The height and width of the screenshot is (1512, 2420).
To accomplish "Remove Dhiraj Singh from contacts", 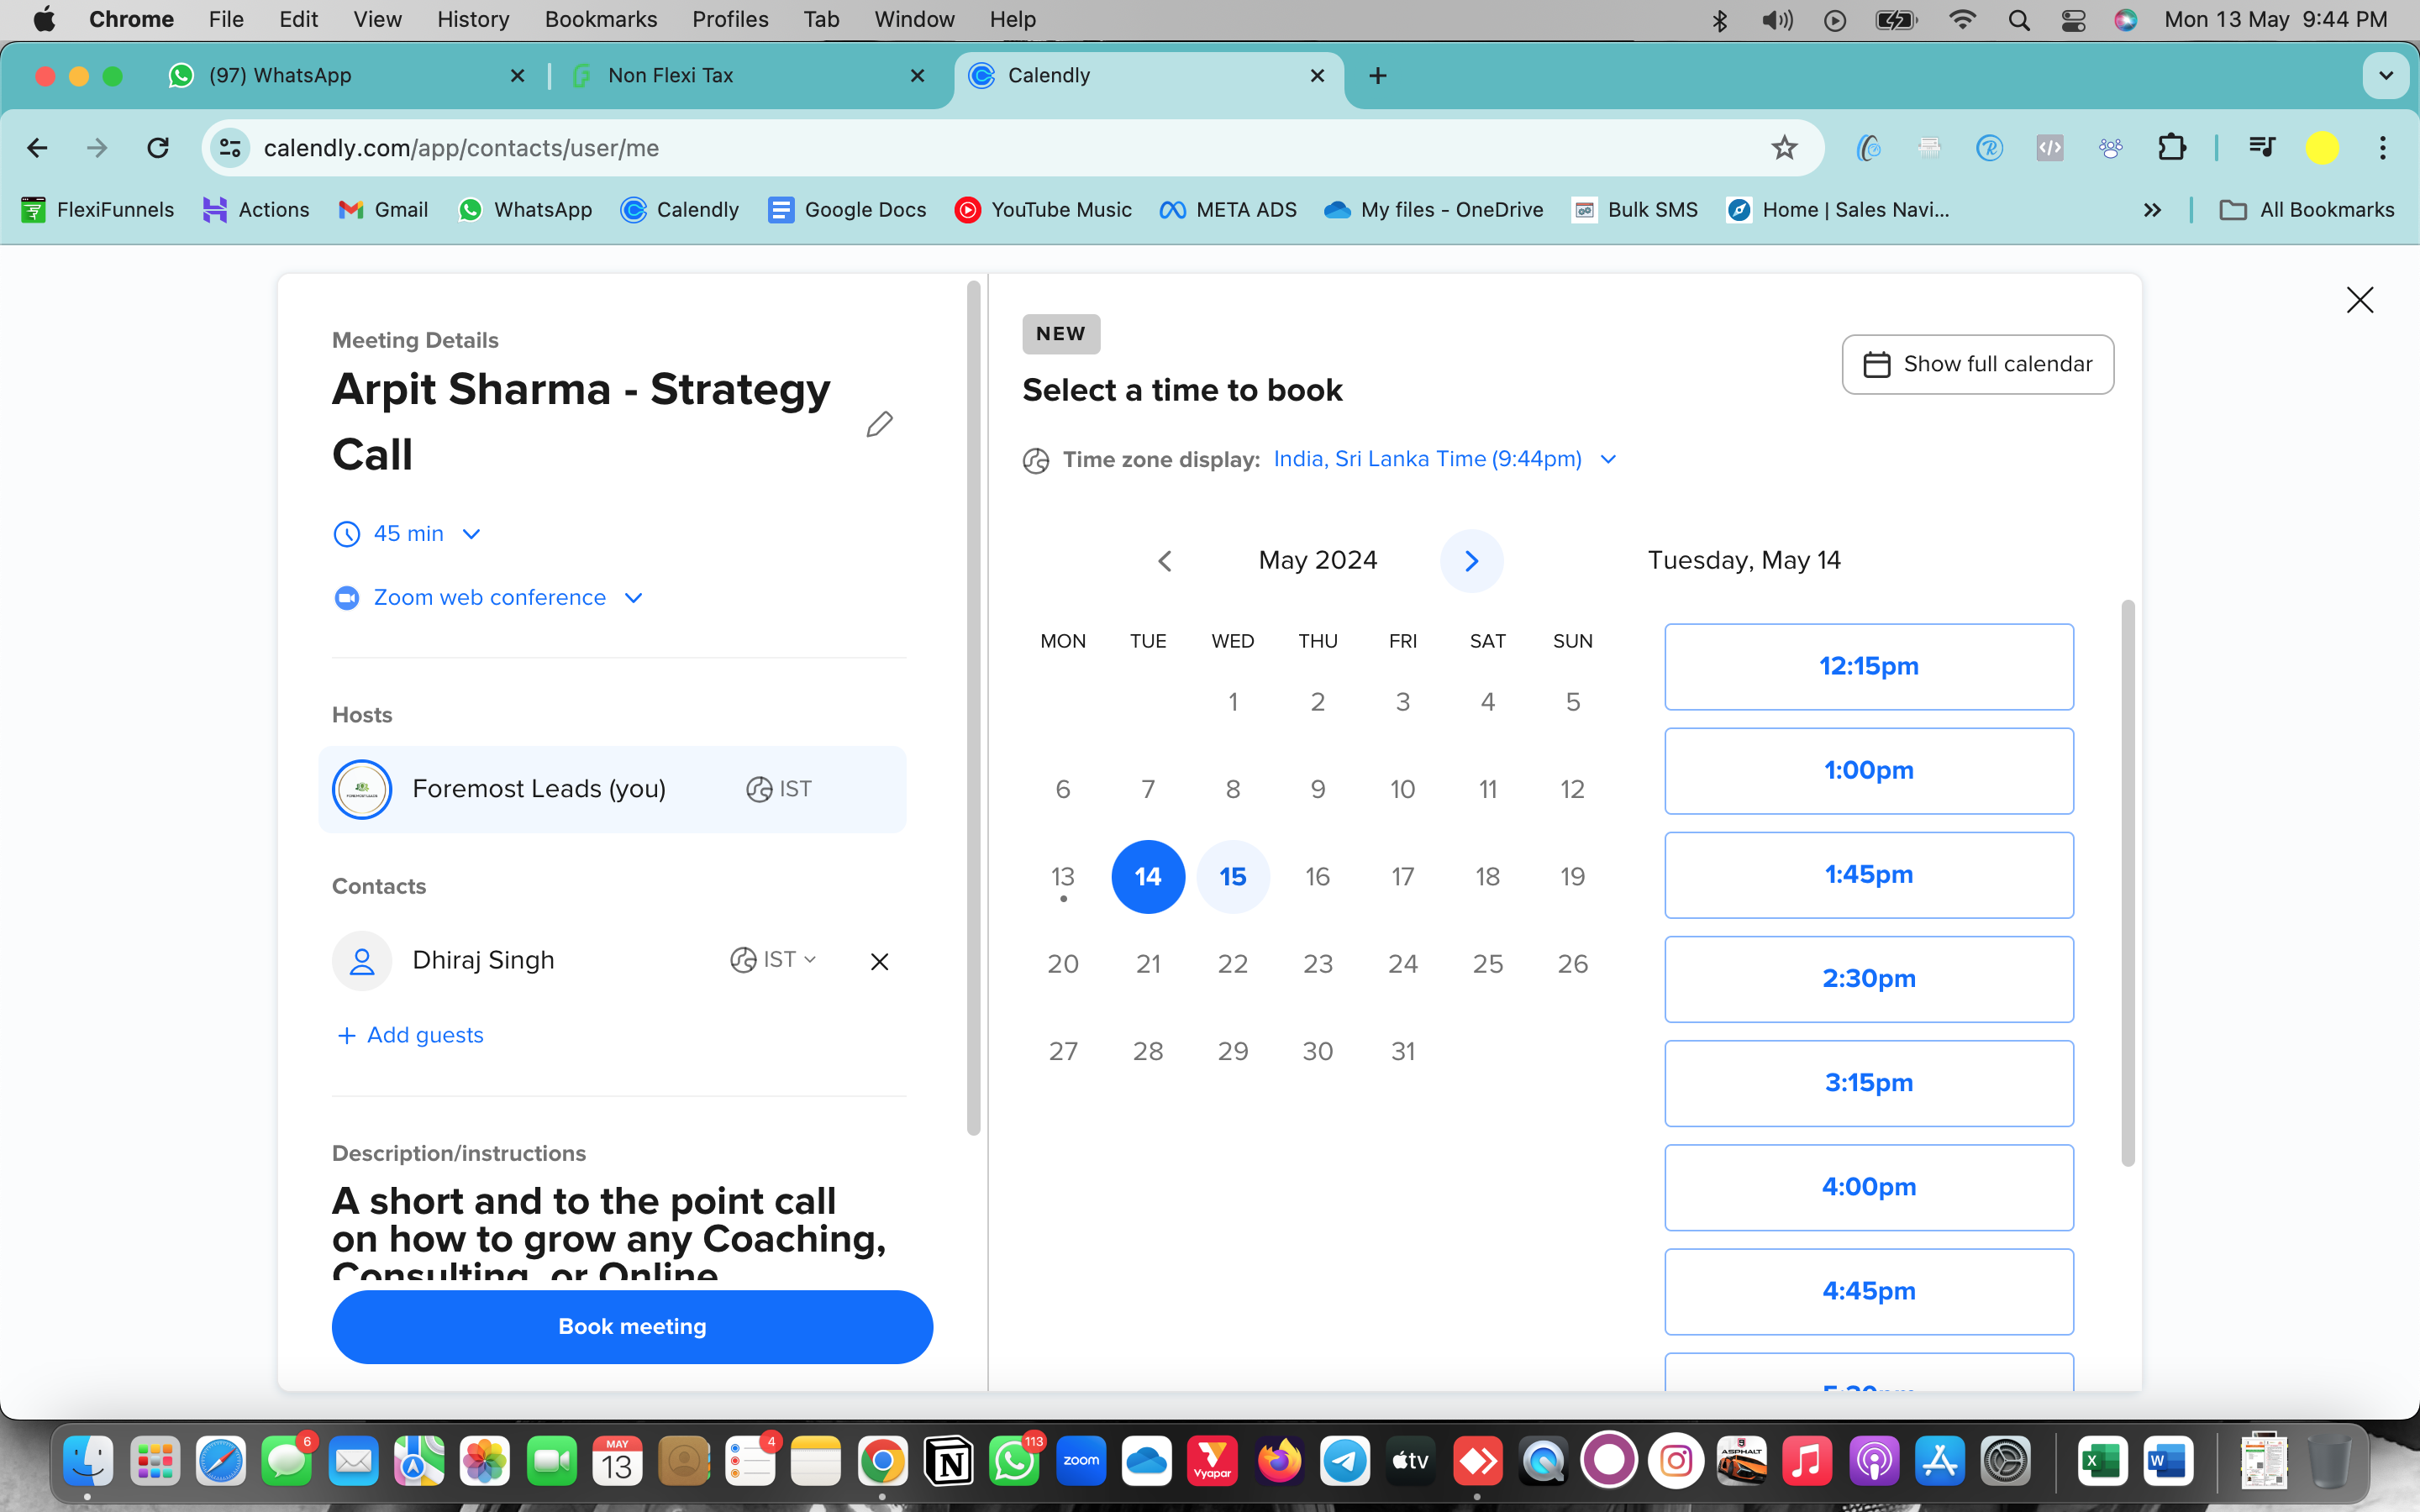I will (879, 961).
